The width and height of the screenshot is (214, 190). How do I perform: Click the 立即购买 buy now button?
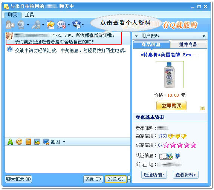(x=171, y=106)
